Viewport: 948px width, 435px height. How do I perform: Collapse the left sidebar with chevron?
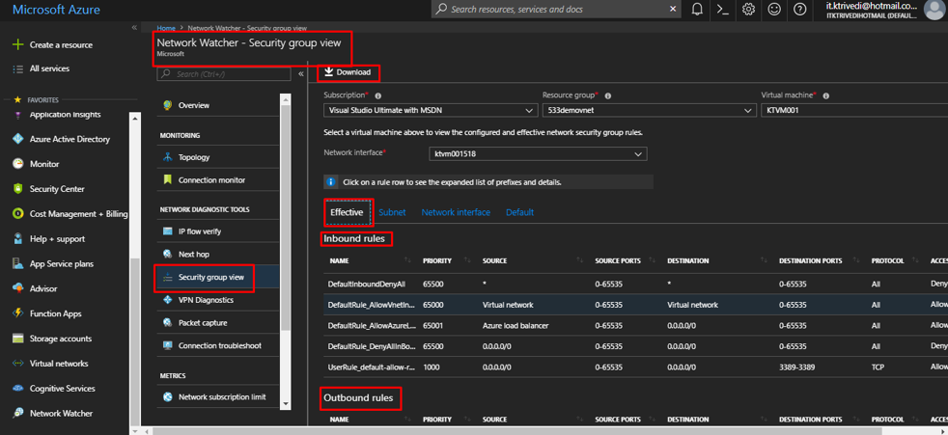coord(134,28)
